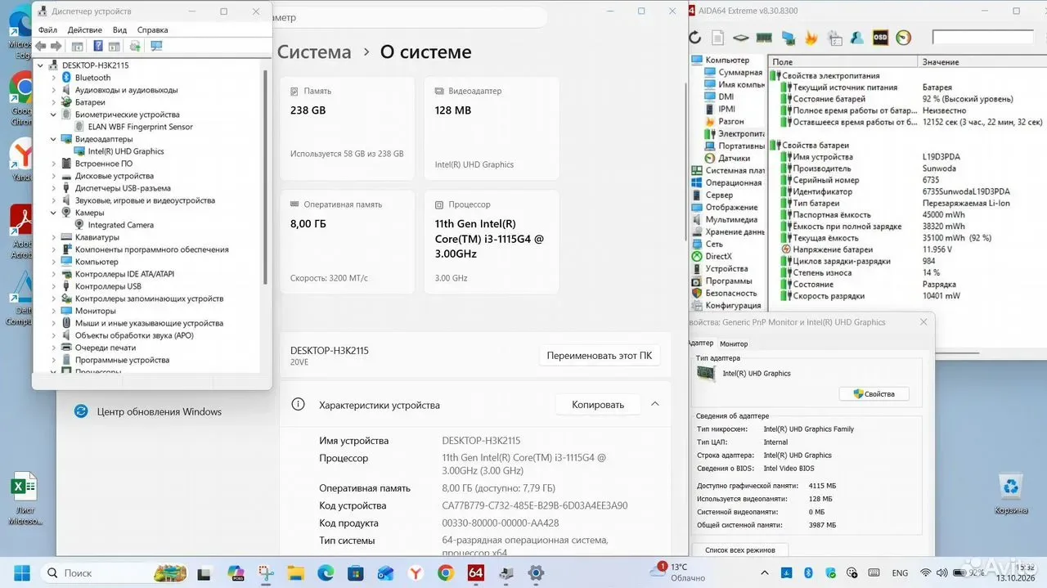1047x588 pixels.
Task: Open Chrome icon on taskbar
Action: click(x=446, y=573)
